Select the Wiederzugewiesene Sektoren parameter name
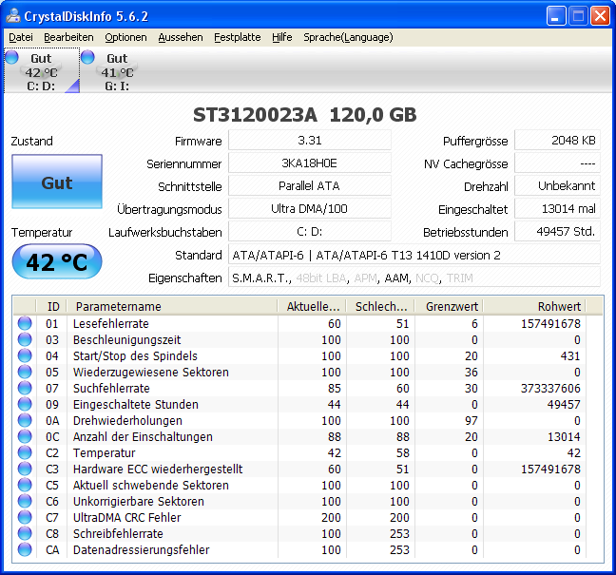 point(151,372)
